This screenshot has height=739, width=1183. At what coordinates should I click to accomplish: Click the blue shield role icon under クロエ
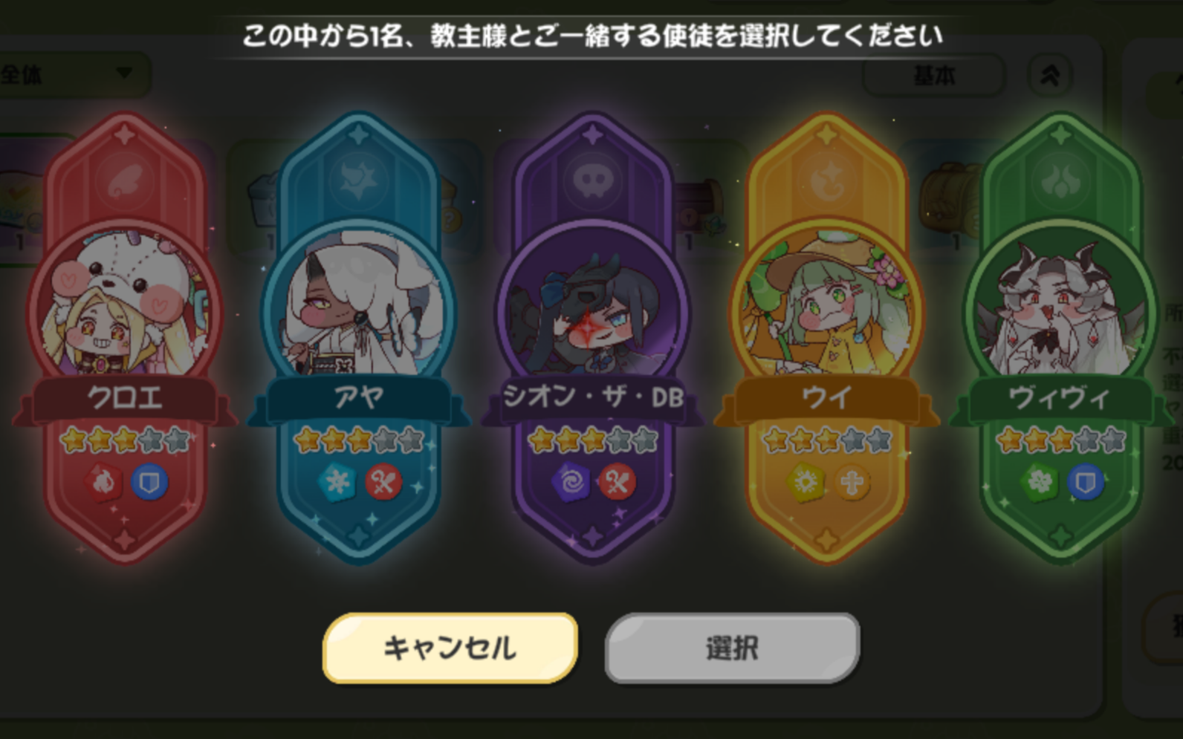(149, 484)
